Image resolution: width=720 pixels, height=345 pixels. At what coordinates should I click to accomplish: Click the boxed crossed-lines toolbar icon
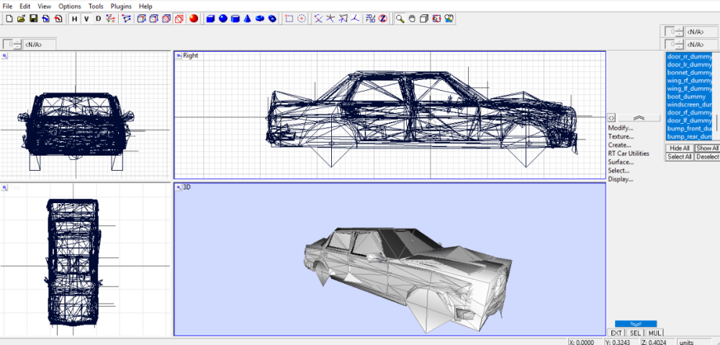pos(343,19)
